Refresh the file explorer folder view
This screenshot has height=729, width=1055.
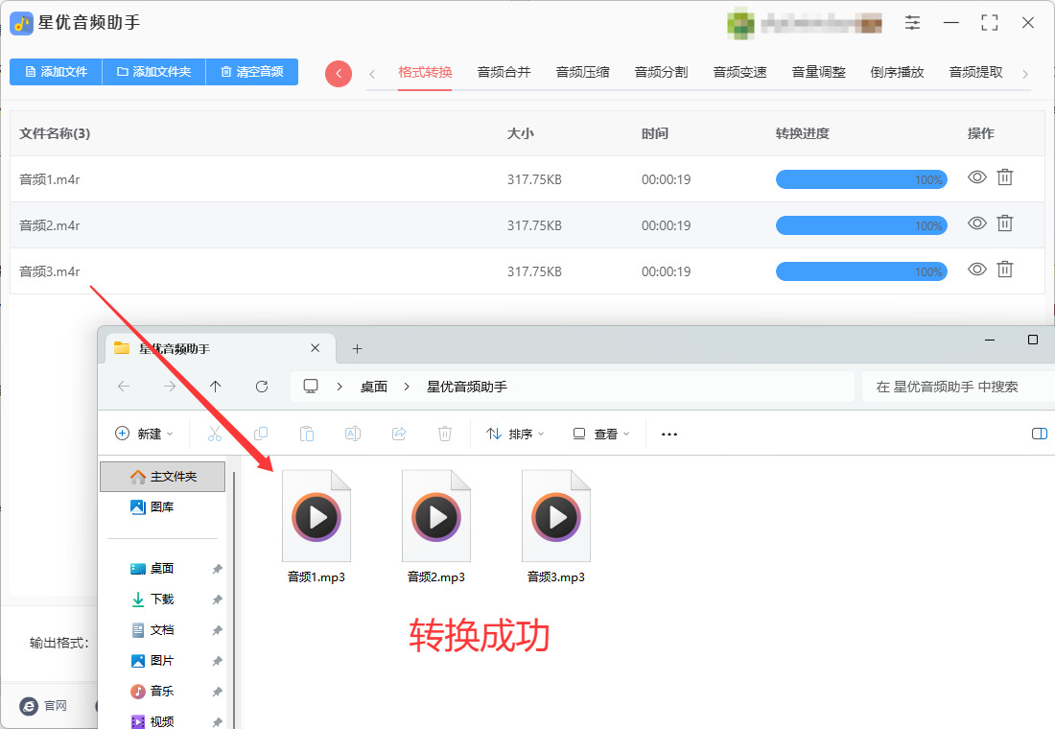pos(262,387)
